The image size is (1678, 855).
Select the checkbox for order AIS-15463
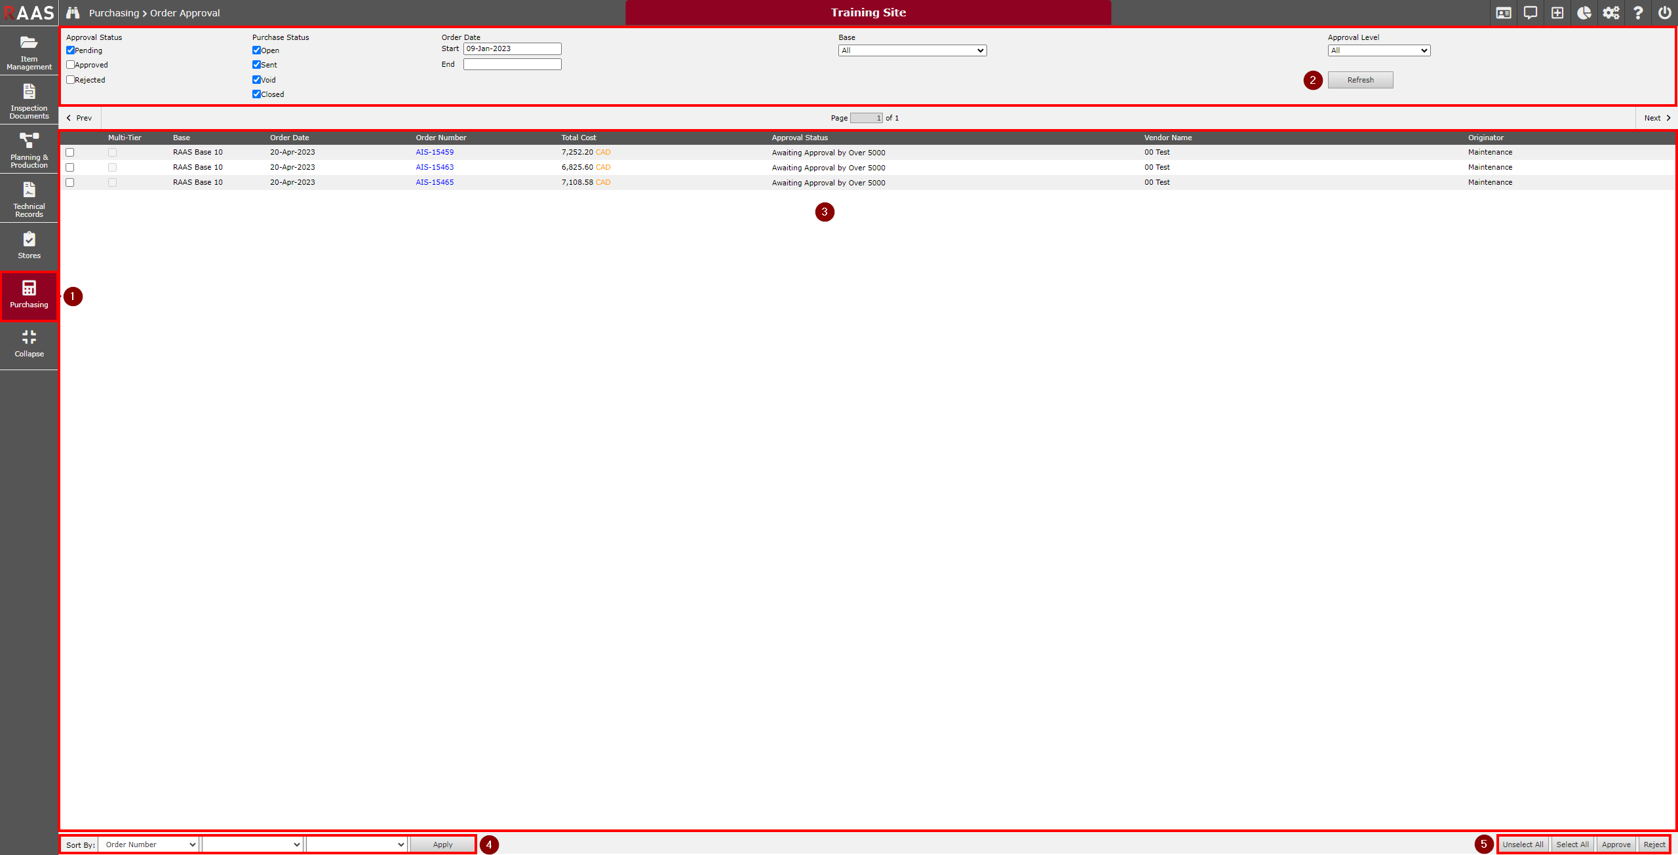(70, 168)
